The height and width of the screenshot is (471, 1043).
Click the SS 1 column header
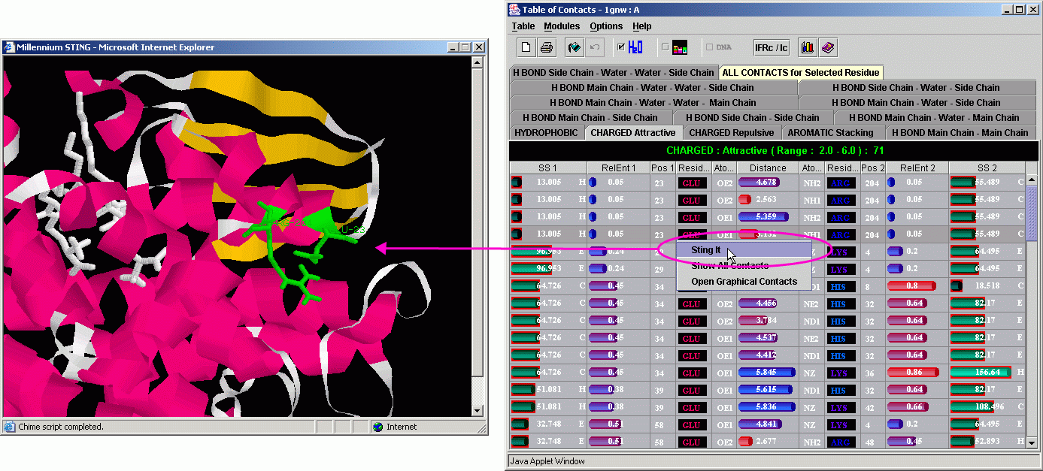[547, 168]
